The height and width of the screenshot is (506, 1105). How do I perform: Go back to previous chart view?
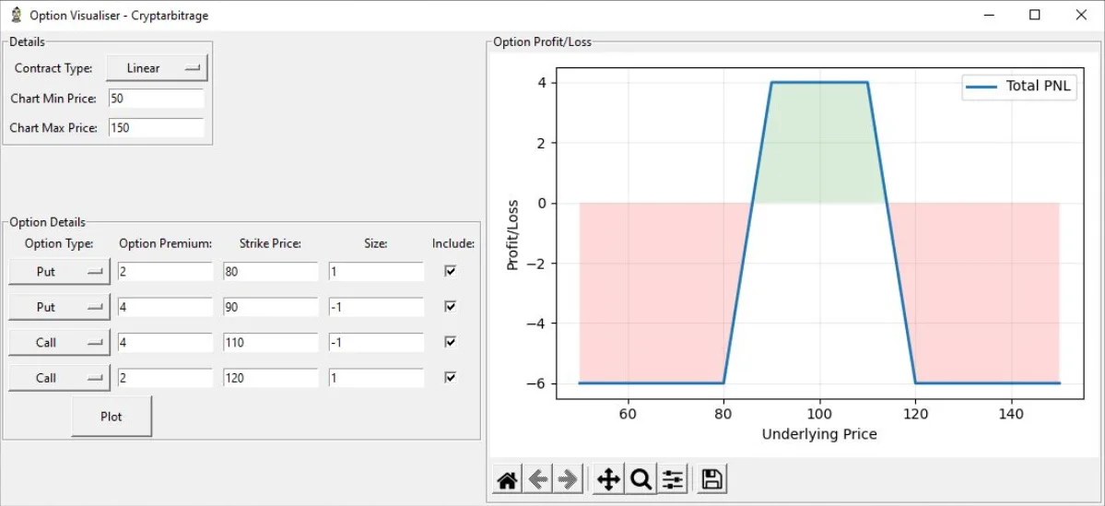click(x=537, y=480)
